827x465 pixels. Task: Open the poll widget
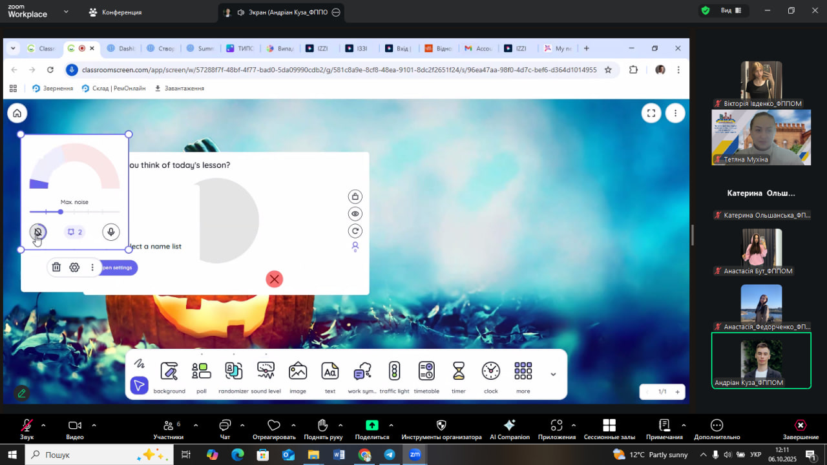201,371
